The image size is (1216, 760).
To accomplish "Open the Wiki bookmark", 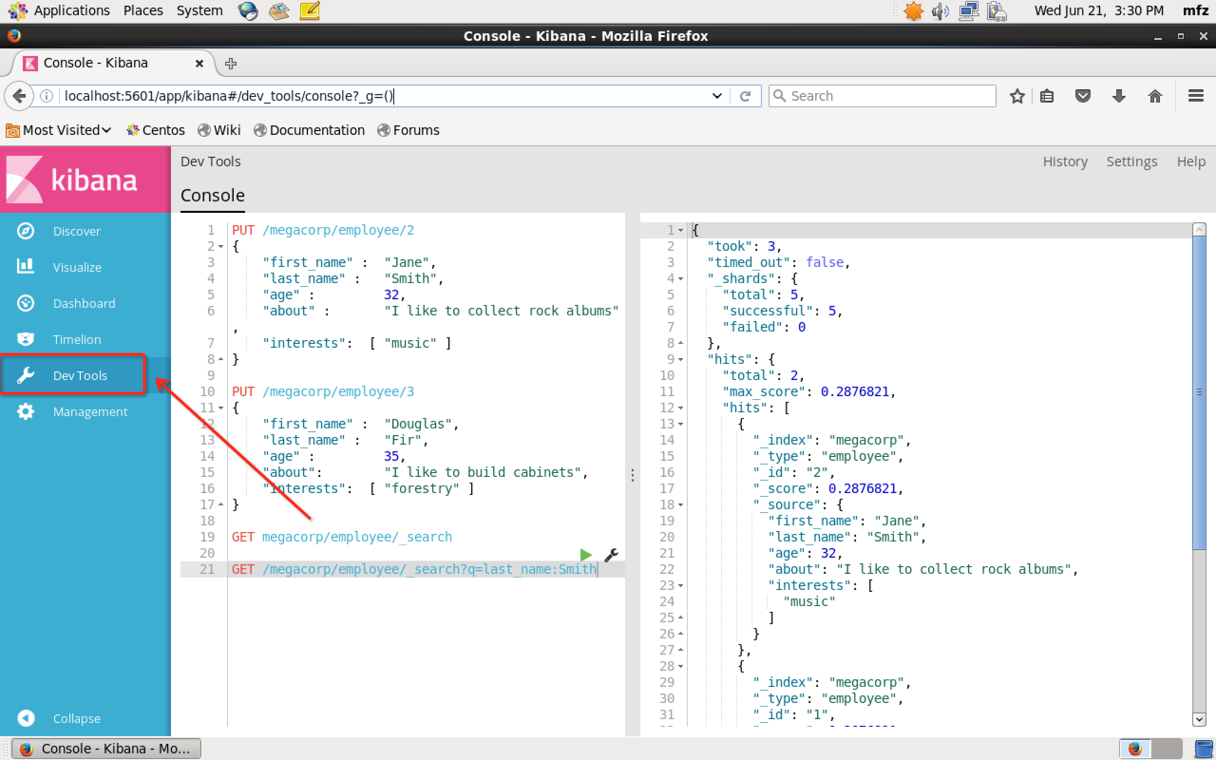I will point(219,130).
